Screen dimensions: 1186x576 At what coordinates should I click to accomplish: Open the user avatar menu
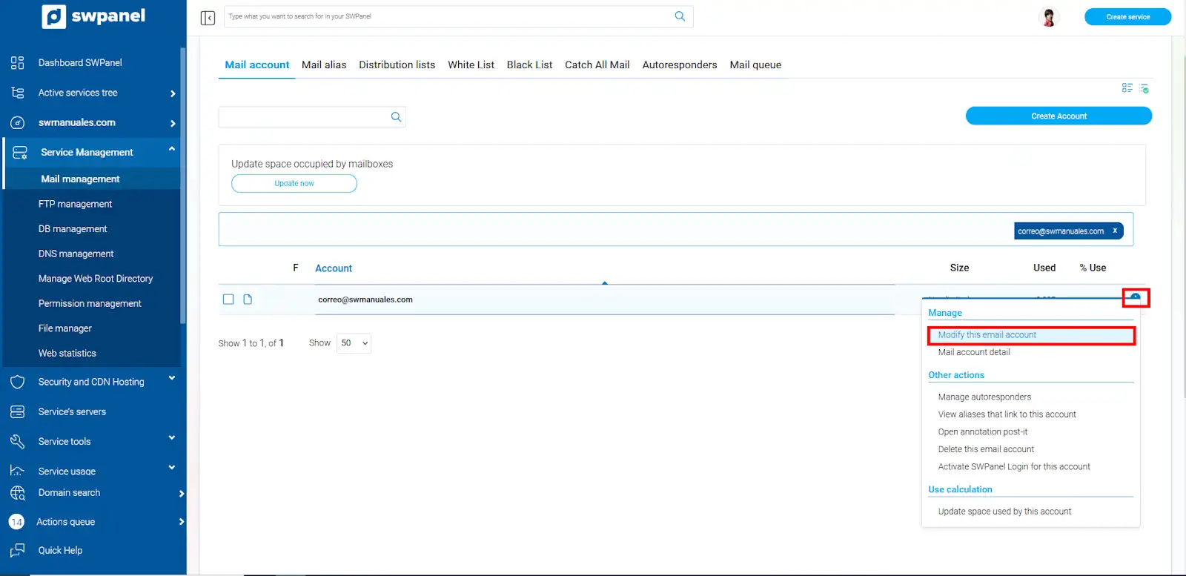(x=1049, y=17)
